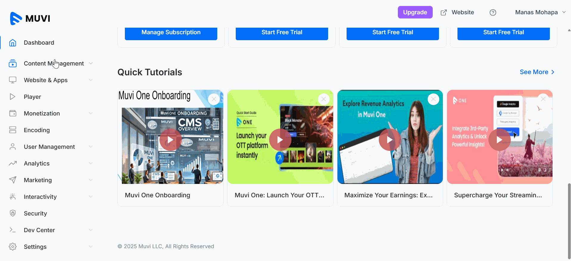Select Marketing in the sidebar
Screen dimensions: 571x261
(38, 180)
